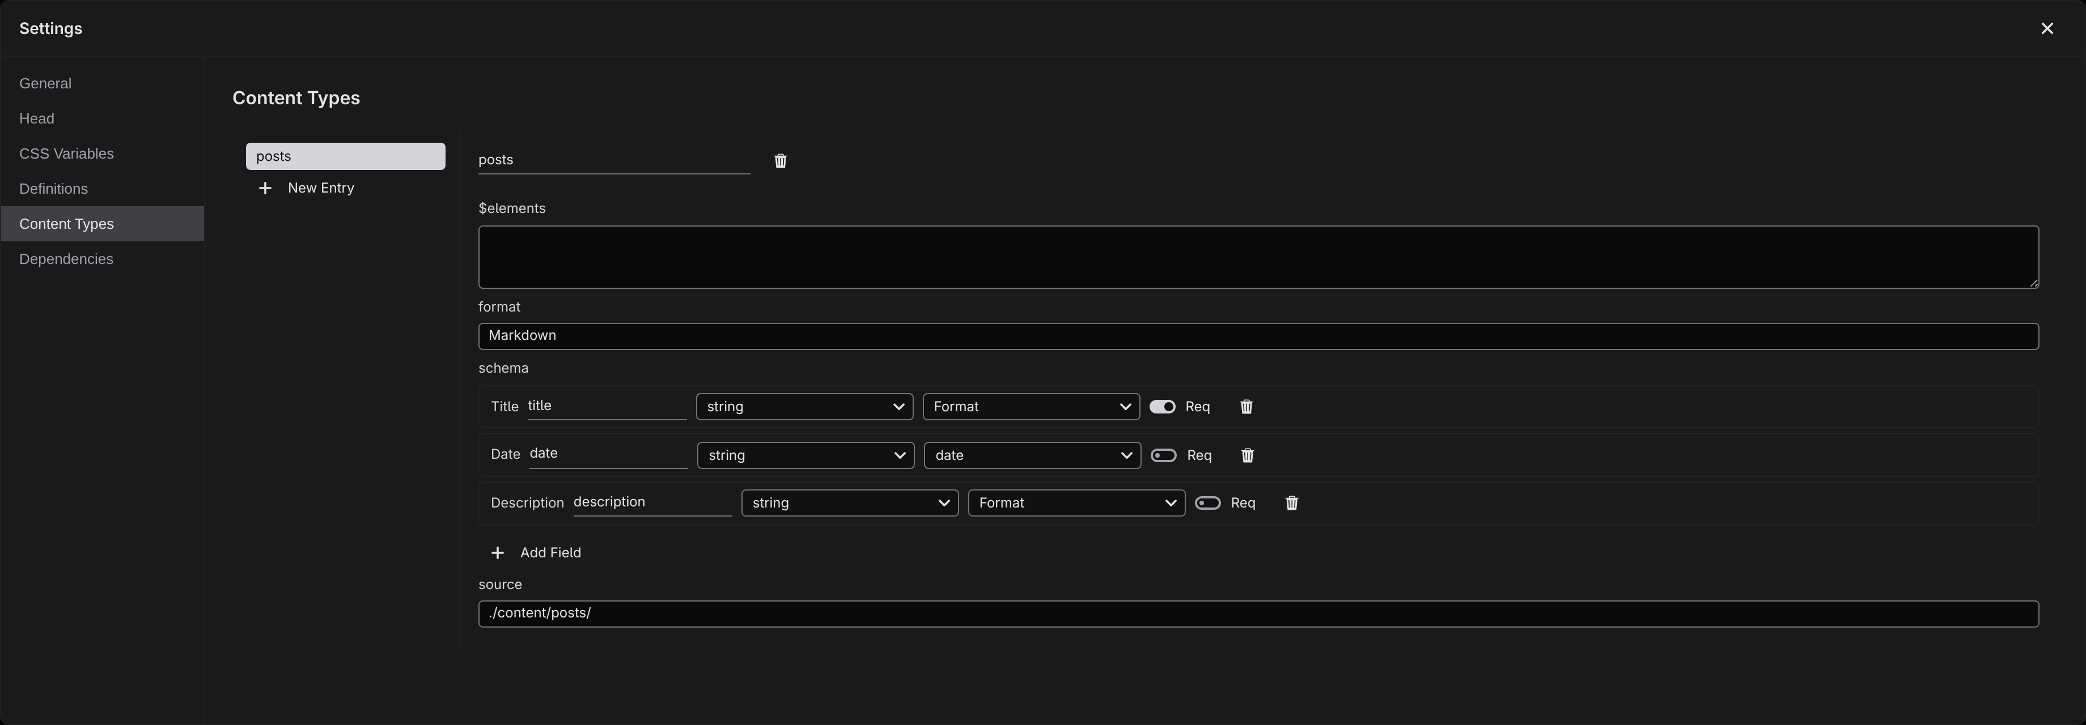The image size is (2086, 725).
Task: Click the $elements label
Action: 512,209
